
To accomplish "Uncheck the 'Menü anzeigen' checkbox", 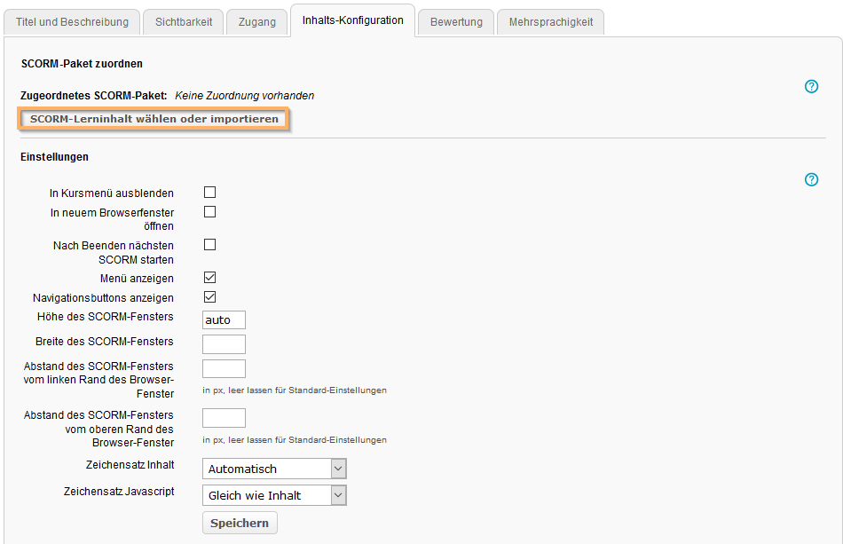I will tap(210, 278).
